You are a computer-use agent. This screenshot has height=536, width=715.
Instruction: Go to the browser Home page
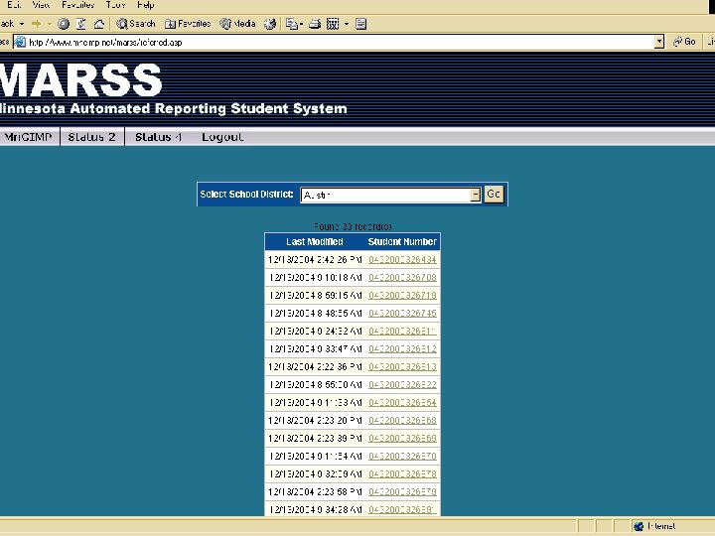point(99,24)
